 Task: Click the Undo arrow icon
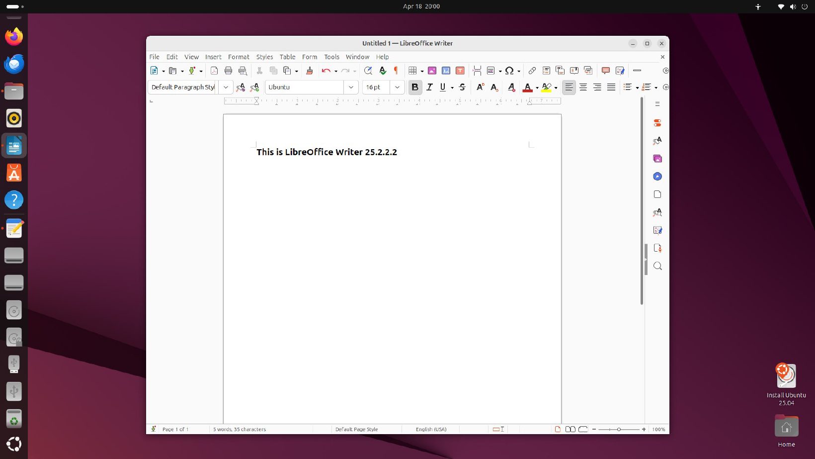tap(326, 71)
